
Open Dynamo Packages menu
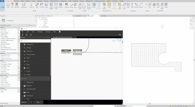coord(40,32)
